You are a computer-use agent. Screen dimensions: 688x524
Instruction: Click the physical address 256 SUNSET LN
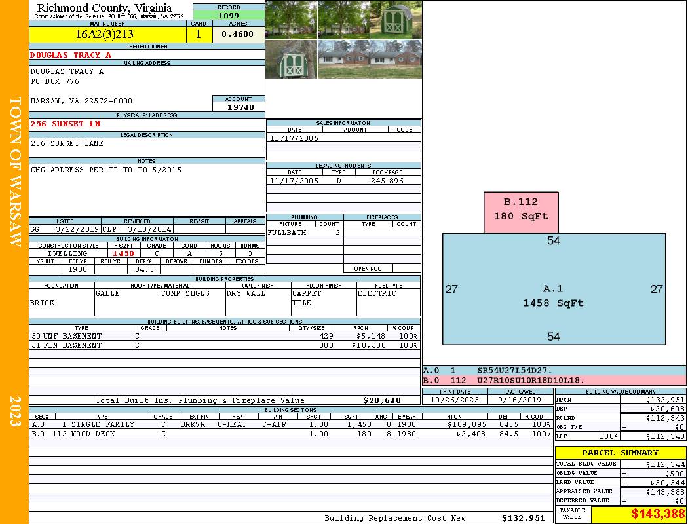(x=66, y=124)
